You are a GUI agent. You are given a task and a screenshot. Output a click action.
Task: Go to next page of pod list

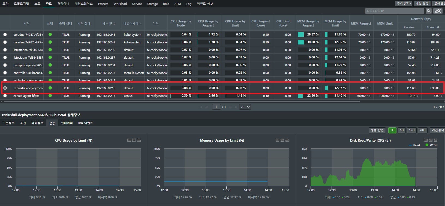pyautogui.click(x=231, y=107)
